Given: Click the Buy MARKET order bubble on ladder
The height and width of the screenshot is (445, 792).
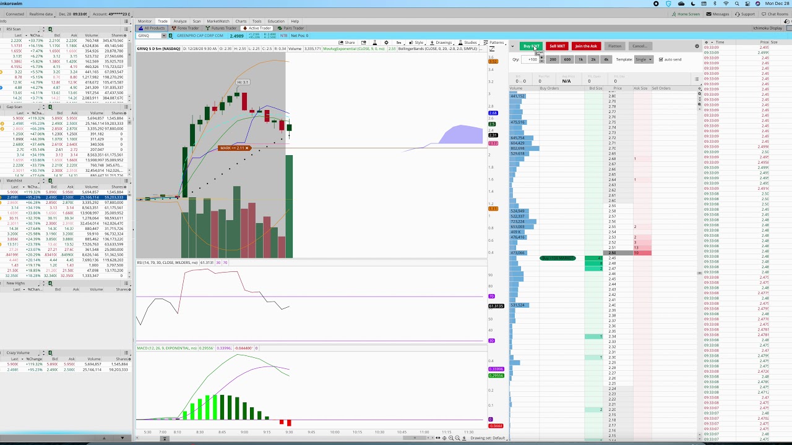Looking at the screenshot, I should click(x=557, y=258).
